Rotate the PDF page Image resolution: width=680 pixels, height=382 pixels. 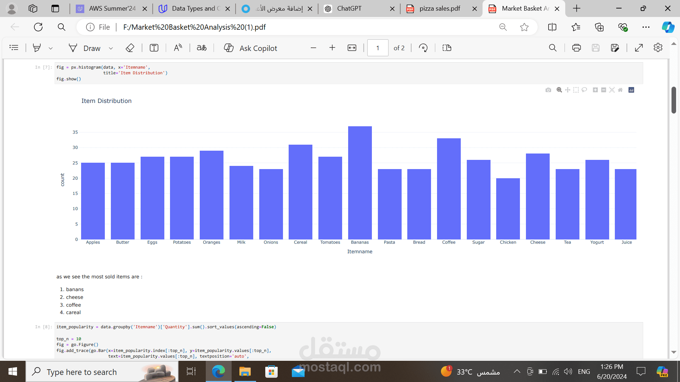[423, 48]
